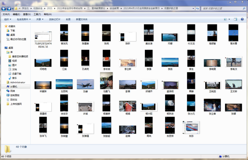The height and width of the screenshot is (160, 248).
Task: Click the Back navigation arrow
Action: point(4,8)
